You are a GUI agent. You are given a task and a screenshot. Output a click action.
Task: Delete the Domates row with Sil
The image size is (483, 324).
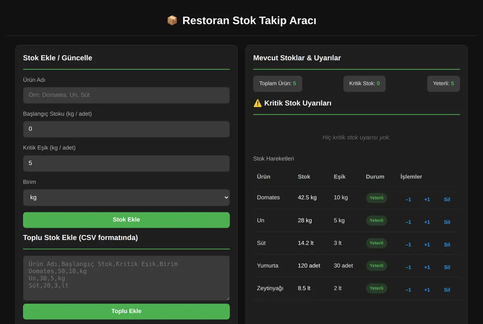[447, 199]
